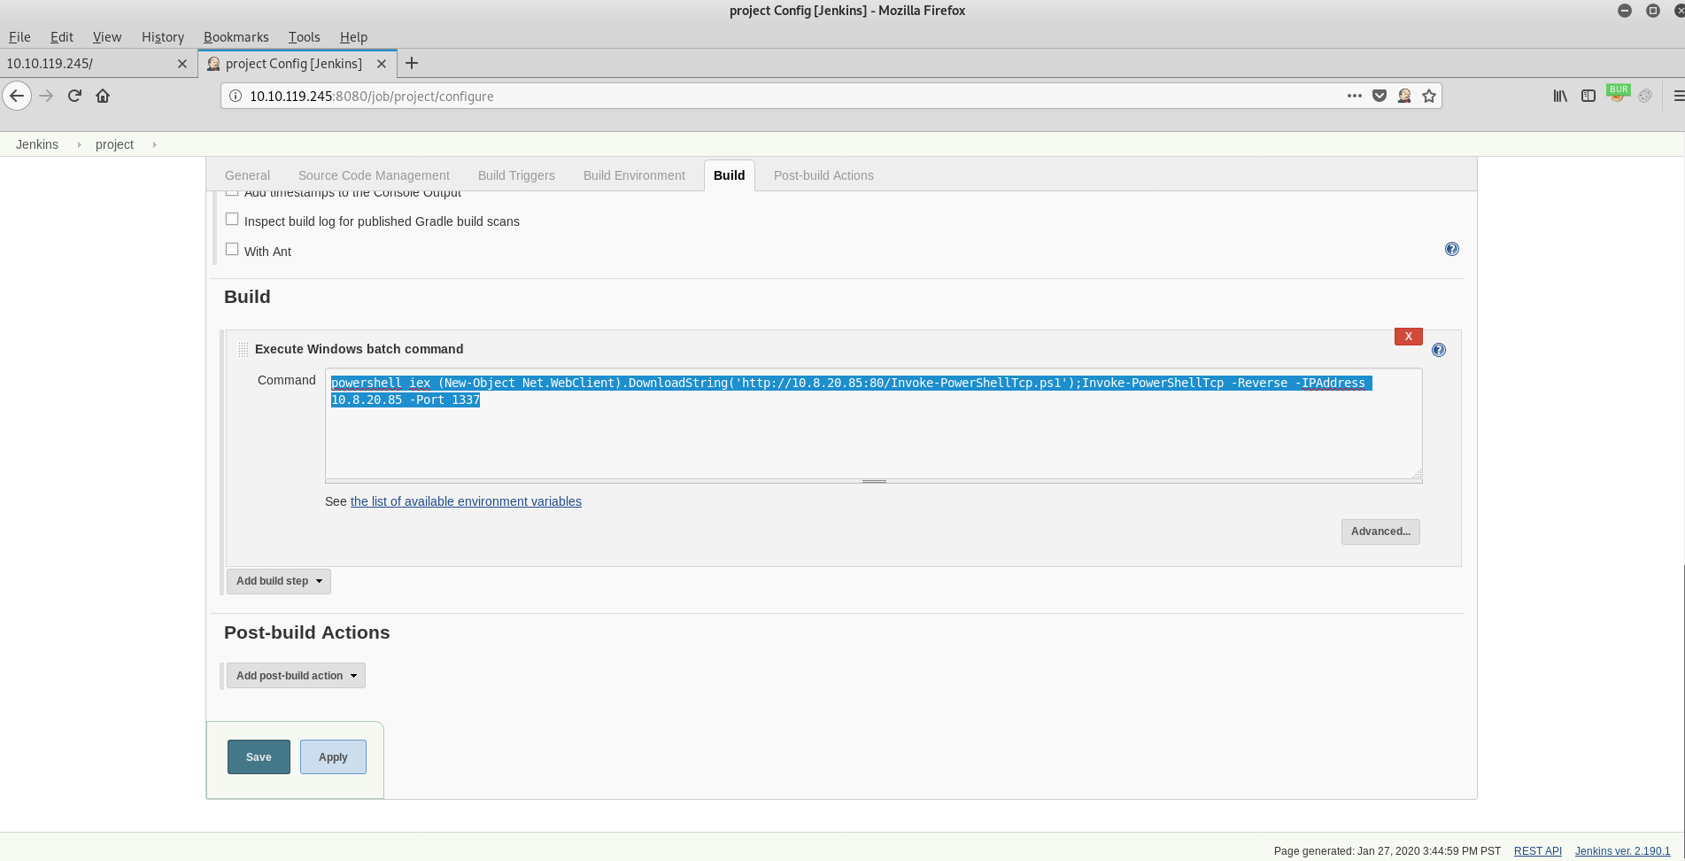The height and width of the screenshot is (861, 1685).
Task: Open page actions three-dot menu
Action: click(x=1355, y=96)
